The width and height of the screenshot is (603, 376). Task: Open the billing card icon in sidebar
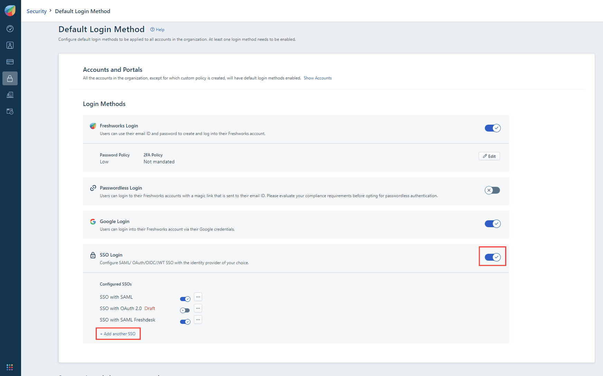coord(10,62)
